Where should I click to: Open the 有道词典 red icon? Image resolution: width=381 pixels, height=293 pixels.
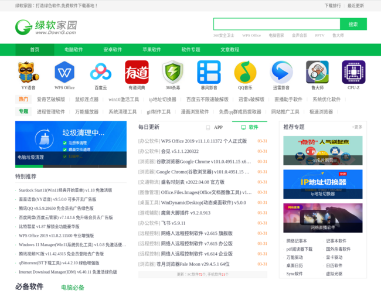[x=137, y=72]
